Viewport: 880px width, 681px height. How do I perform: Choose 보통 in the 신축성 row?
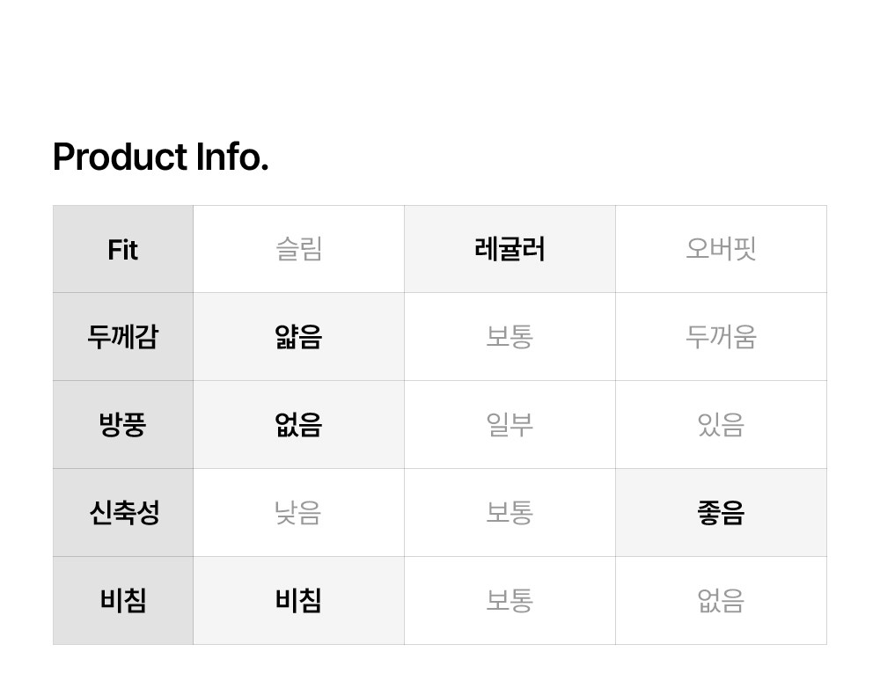coord(510,513)
